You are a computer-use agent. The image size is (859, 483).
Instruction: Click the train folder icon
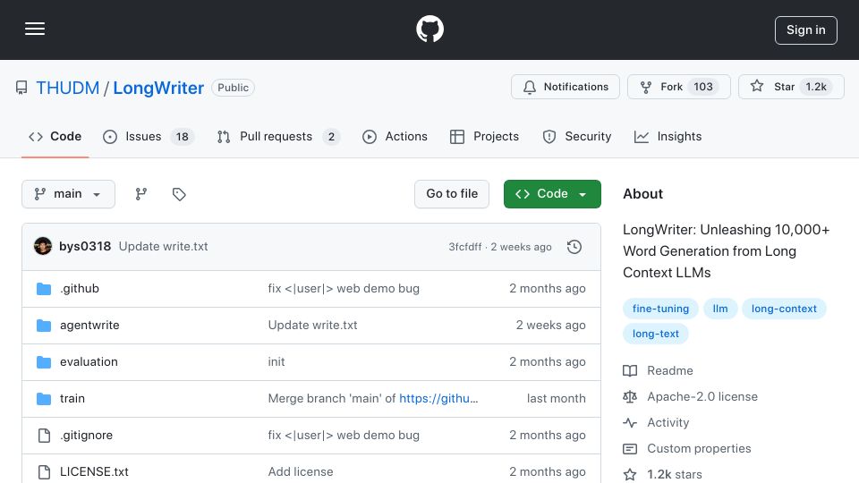pos(44,399)
